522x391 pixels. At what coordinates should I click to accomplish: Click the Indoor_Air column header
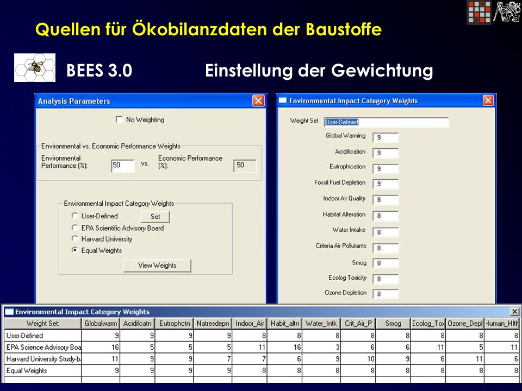pos(250,323)
